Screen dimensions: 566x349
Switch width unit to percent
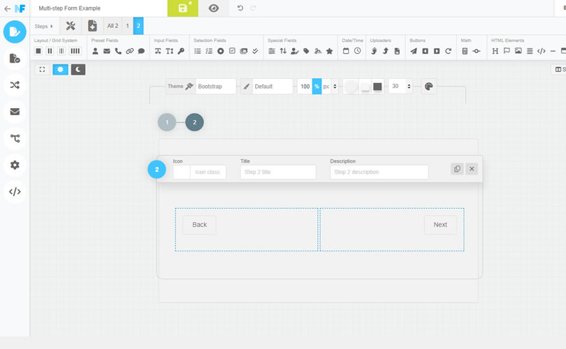pos(317,87)
